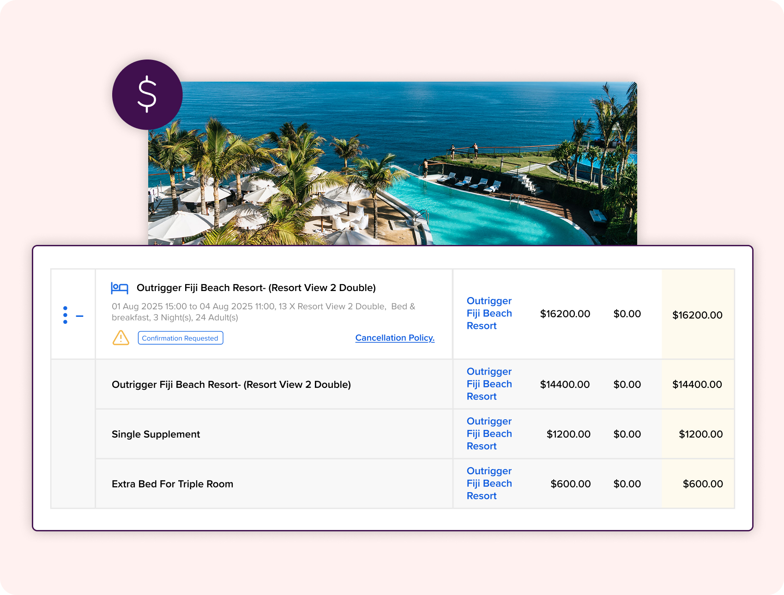Click the Confirmation Requested status badge
Screen dimensions: 784x595
[180, 338]
